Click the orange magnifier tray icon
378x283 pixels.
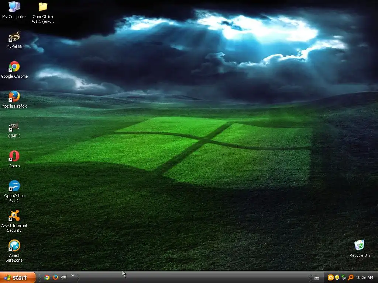[351, 277]
